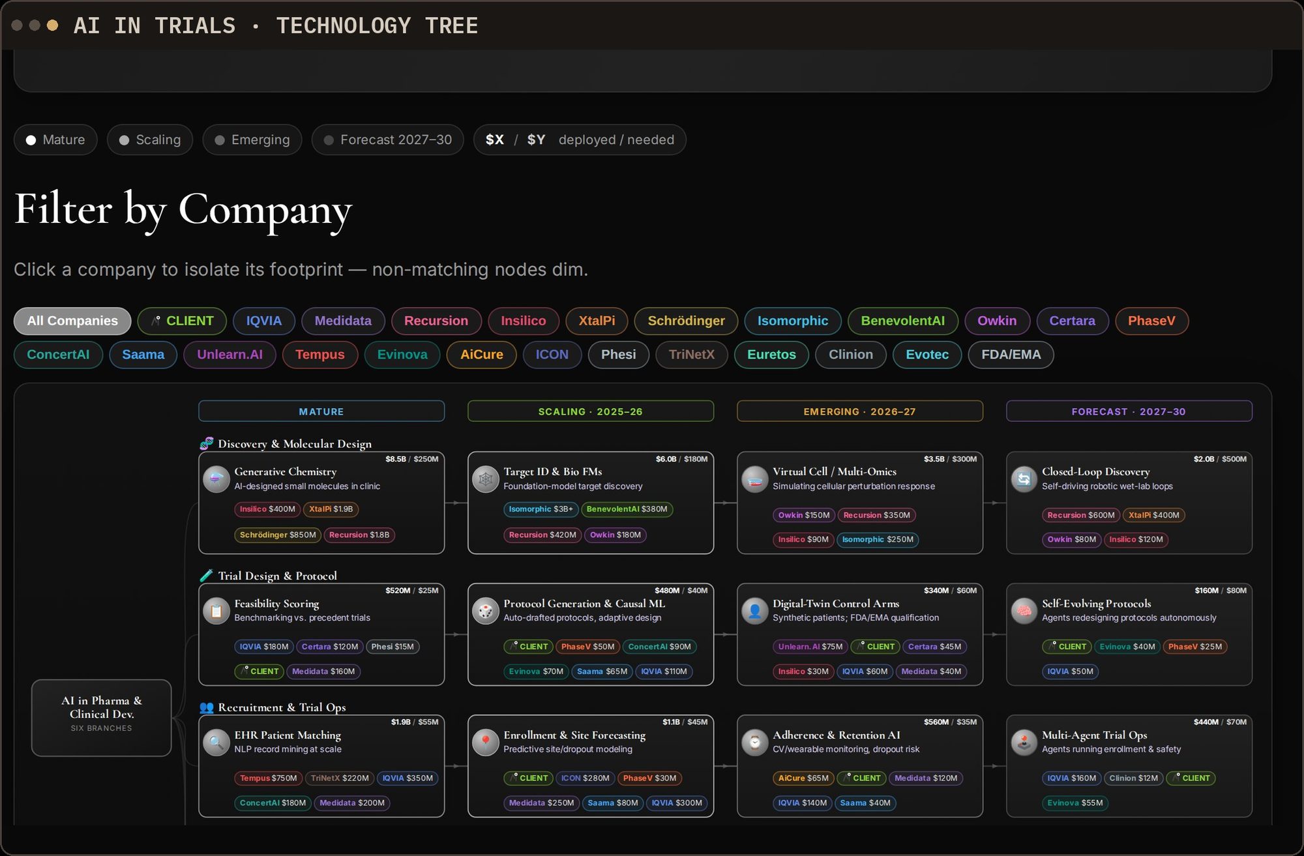Toggle the Unlearn.AI company filter
This screenshot has height=856, width=1304.
[230, 355]
